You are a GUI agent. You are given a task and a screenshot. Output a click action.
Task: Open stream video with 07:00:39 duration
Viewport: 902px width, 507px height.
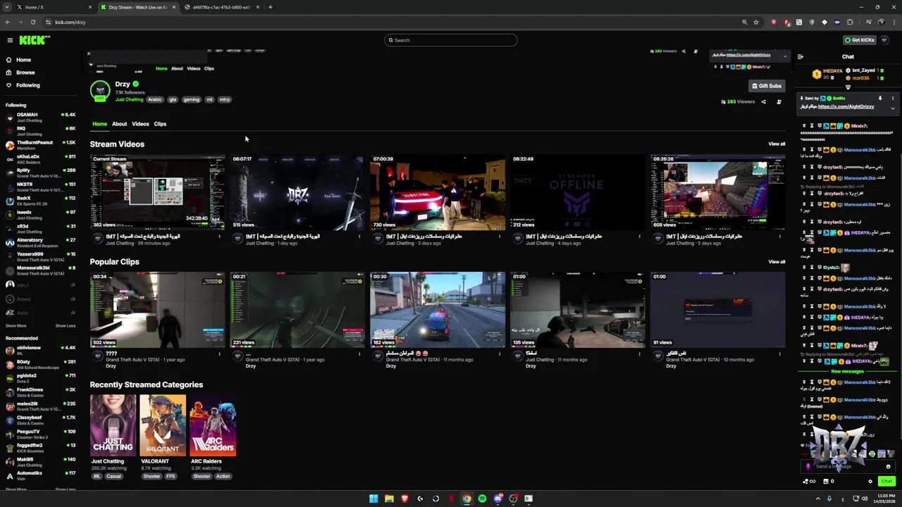point(438,192)
